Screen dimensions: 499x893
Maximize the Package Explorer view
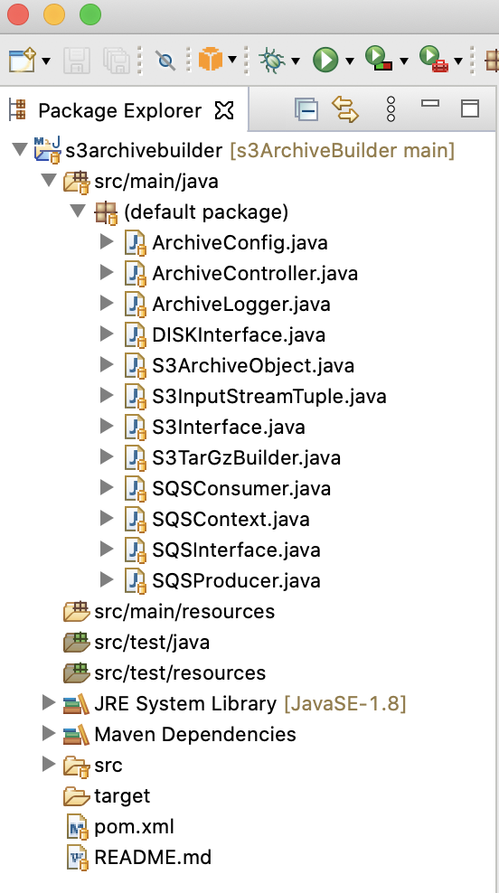pos(469,108)
